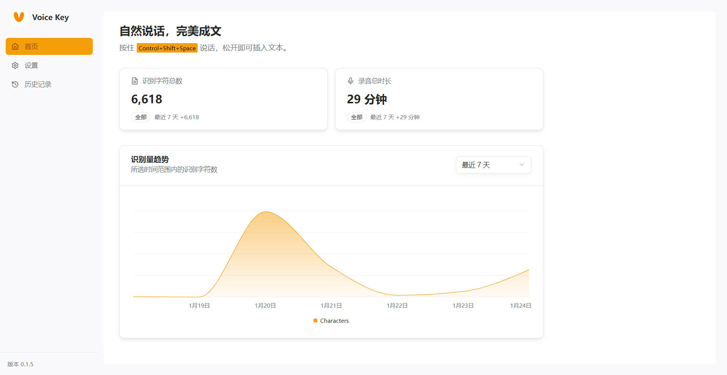Open settings via the gear icon
The image size is (727, 375).
pos(15,65)
